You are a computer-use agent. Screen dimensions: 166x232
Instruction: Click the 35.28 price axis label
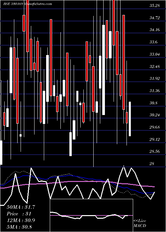[155, 6]
